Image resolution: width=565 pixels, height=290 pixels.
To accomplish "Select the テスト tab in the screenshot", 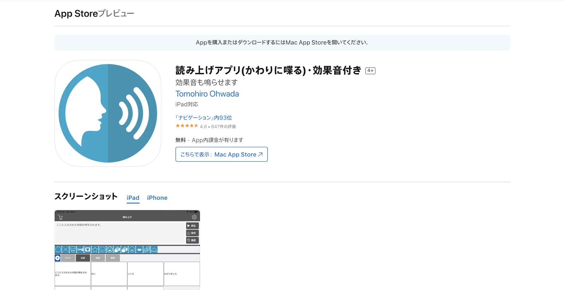I will coord(68,258).
